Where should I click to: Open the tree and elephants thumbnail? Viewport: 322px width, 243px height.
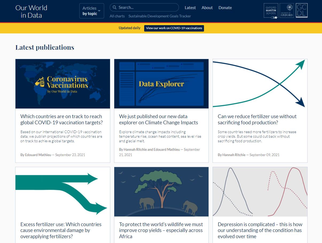tap(161, 192)
